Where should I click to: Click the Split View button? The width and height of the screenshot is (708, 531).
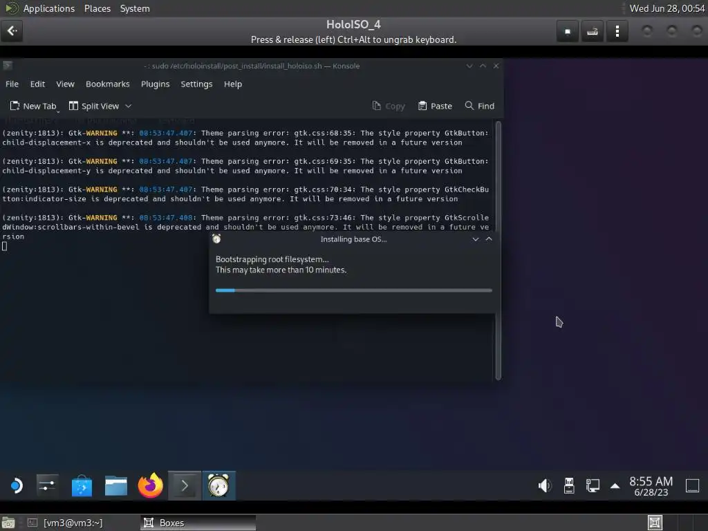94,106
